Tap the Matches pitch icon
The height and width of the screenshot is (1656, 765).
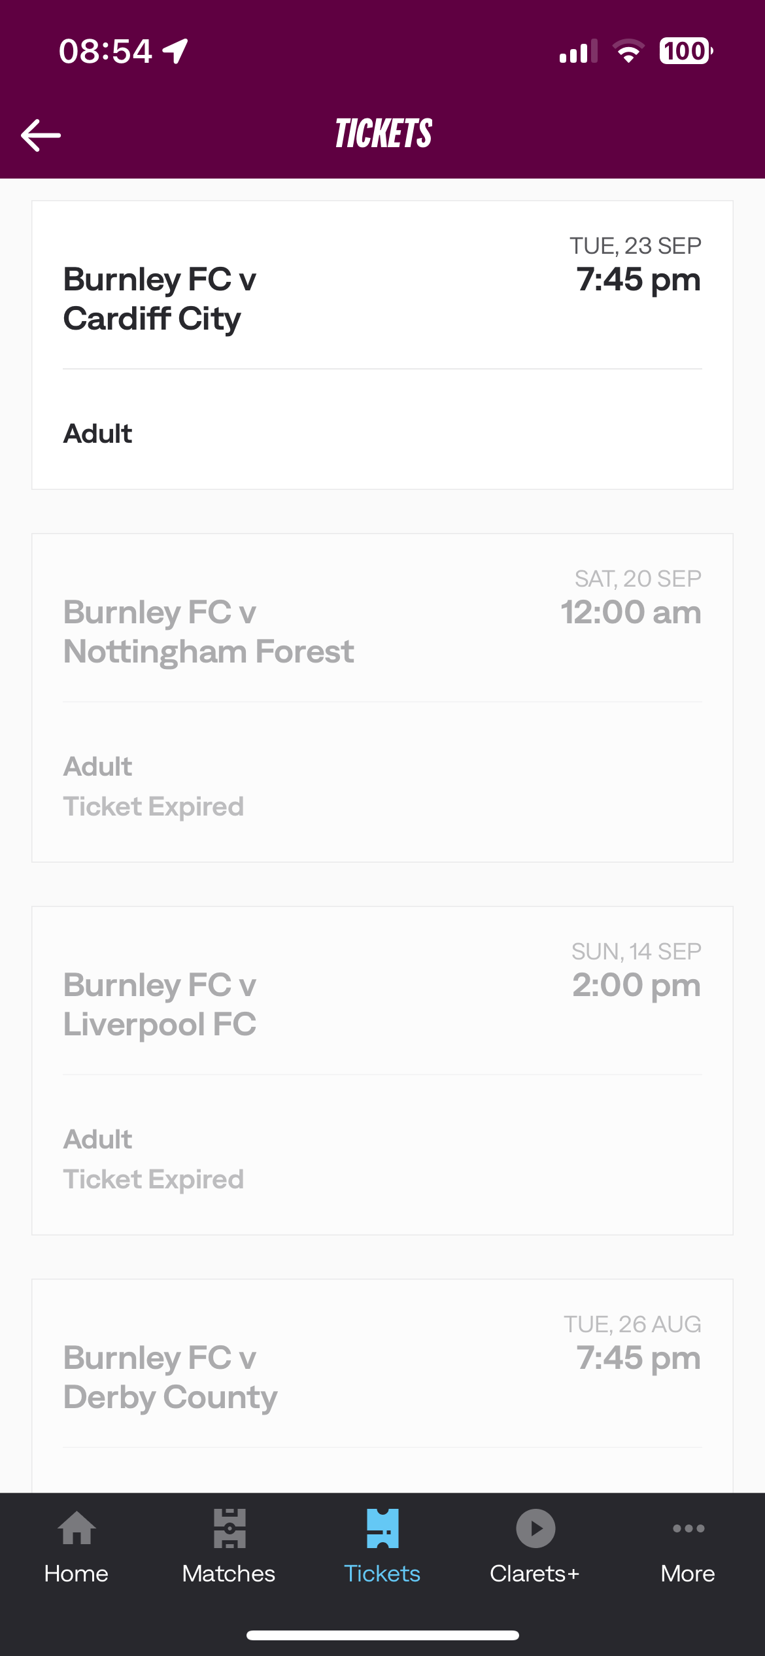click(x=229, y=1528)
